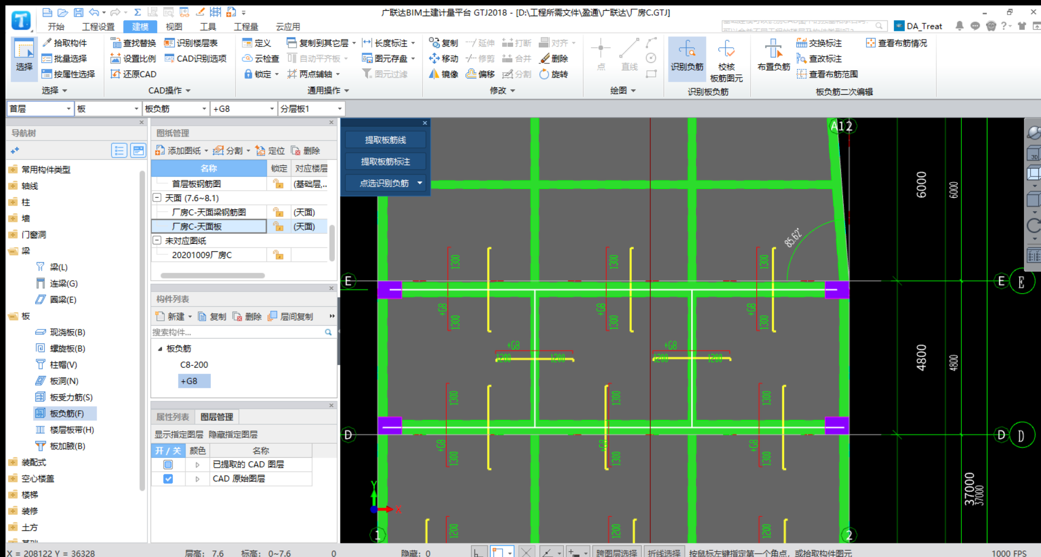The width and height of the screenshot is (1041, 557).
Task: Click the 查改标注 edit annotation icon
Action: pyautogui.click(x=802, y=59)
